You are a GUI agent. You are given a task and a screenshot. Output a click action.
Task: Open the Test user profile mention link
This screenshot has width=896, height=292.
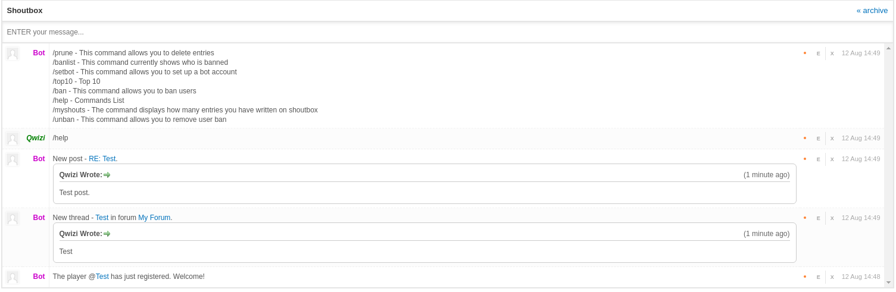tap(102, 277)
